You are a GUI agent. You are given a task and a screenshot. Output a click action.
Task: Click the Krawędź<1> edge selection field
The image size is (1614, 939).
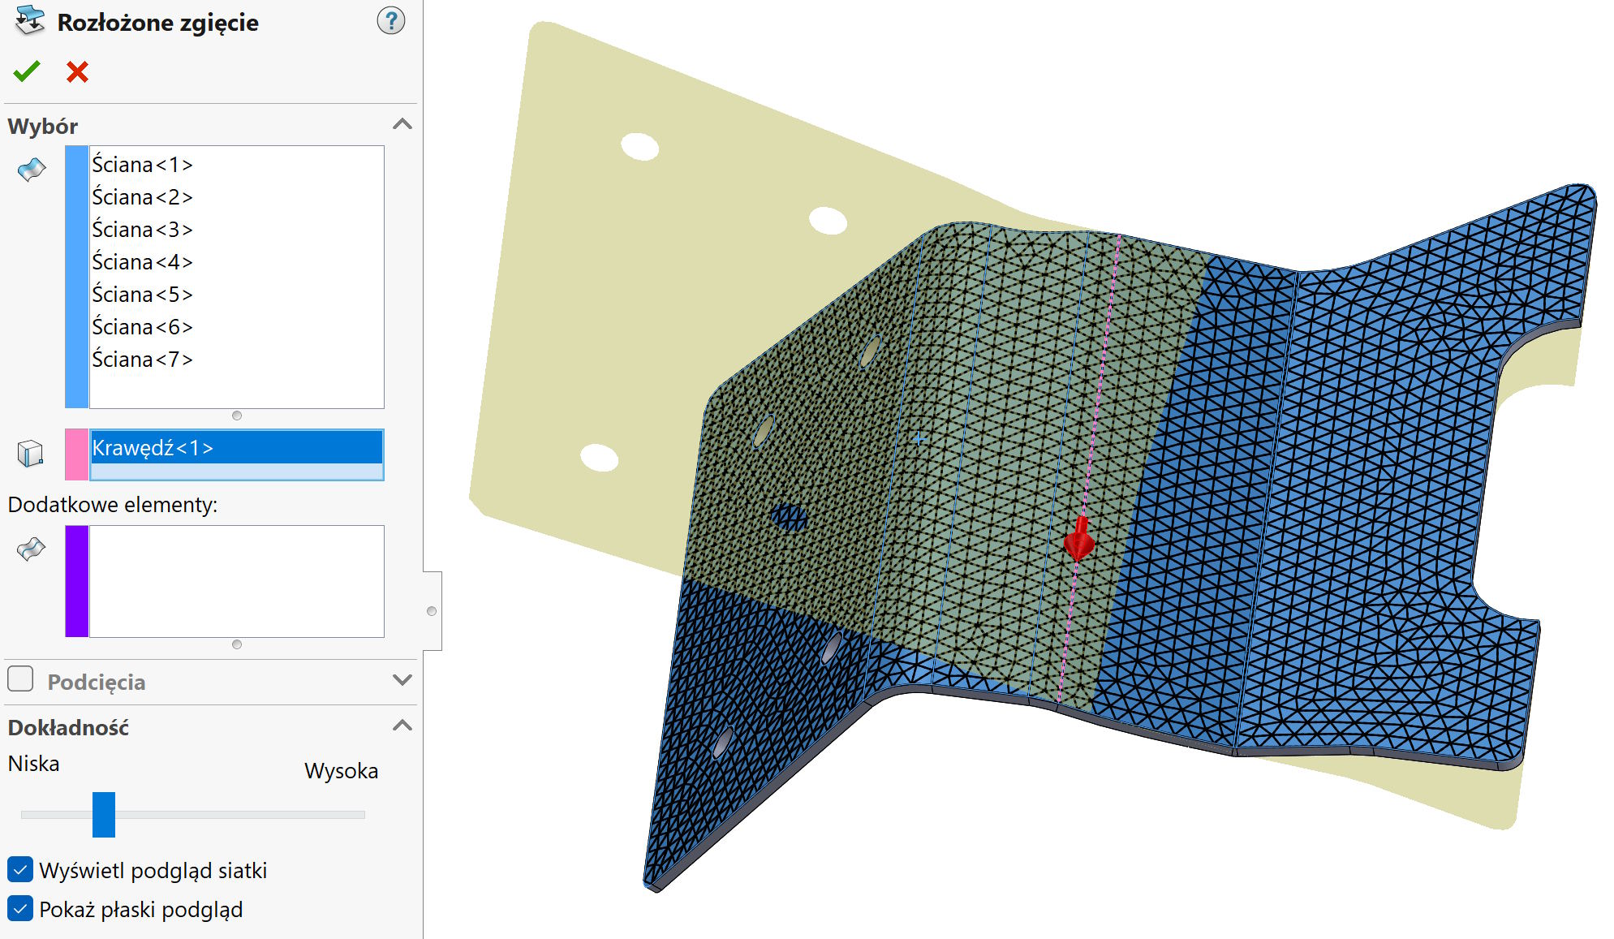(235, 448)
